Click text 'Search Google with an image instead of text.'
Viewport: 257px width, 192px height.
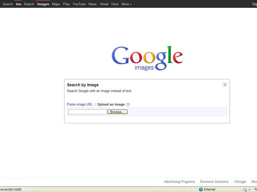(x=99, y=91)
